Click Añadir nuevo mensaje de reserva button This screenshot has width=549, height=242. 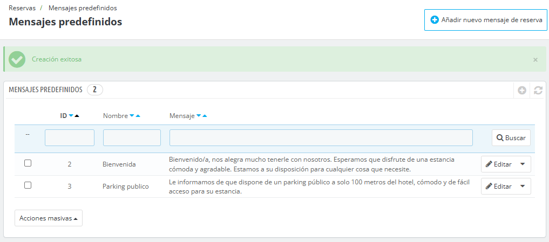click(x=486, y=20)
